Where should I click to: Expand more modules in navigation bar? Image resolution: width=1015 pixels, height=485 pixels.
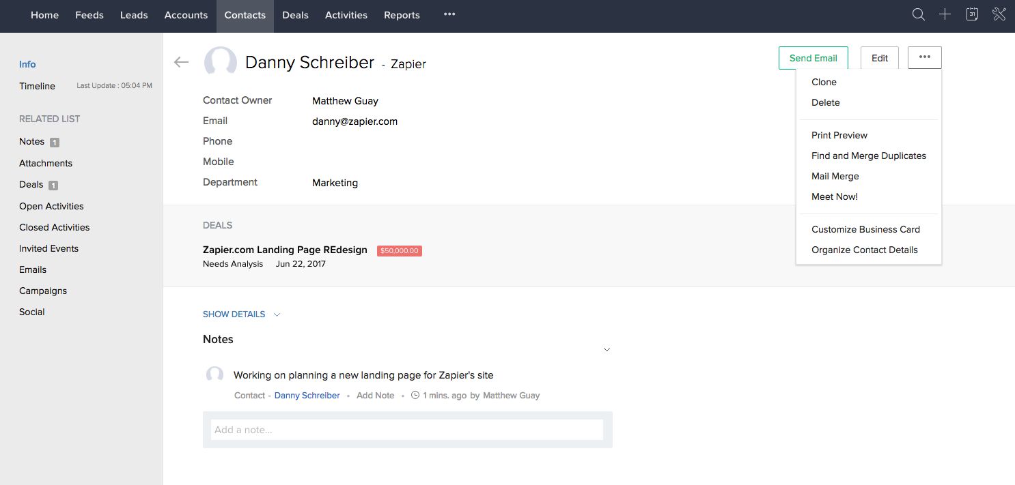coord(449,14)
